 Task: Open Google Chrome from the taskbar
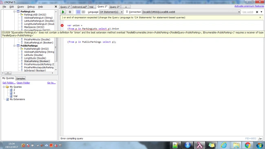(x=247, y=145)
